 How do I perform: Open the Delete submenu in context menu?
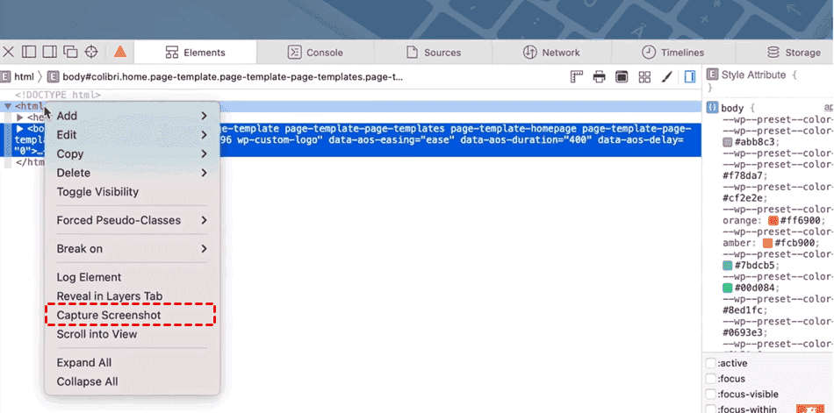[x=132, y=173]
